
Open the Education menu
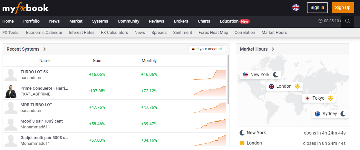click(x=229, y=21)
